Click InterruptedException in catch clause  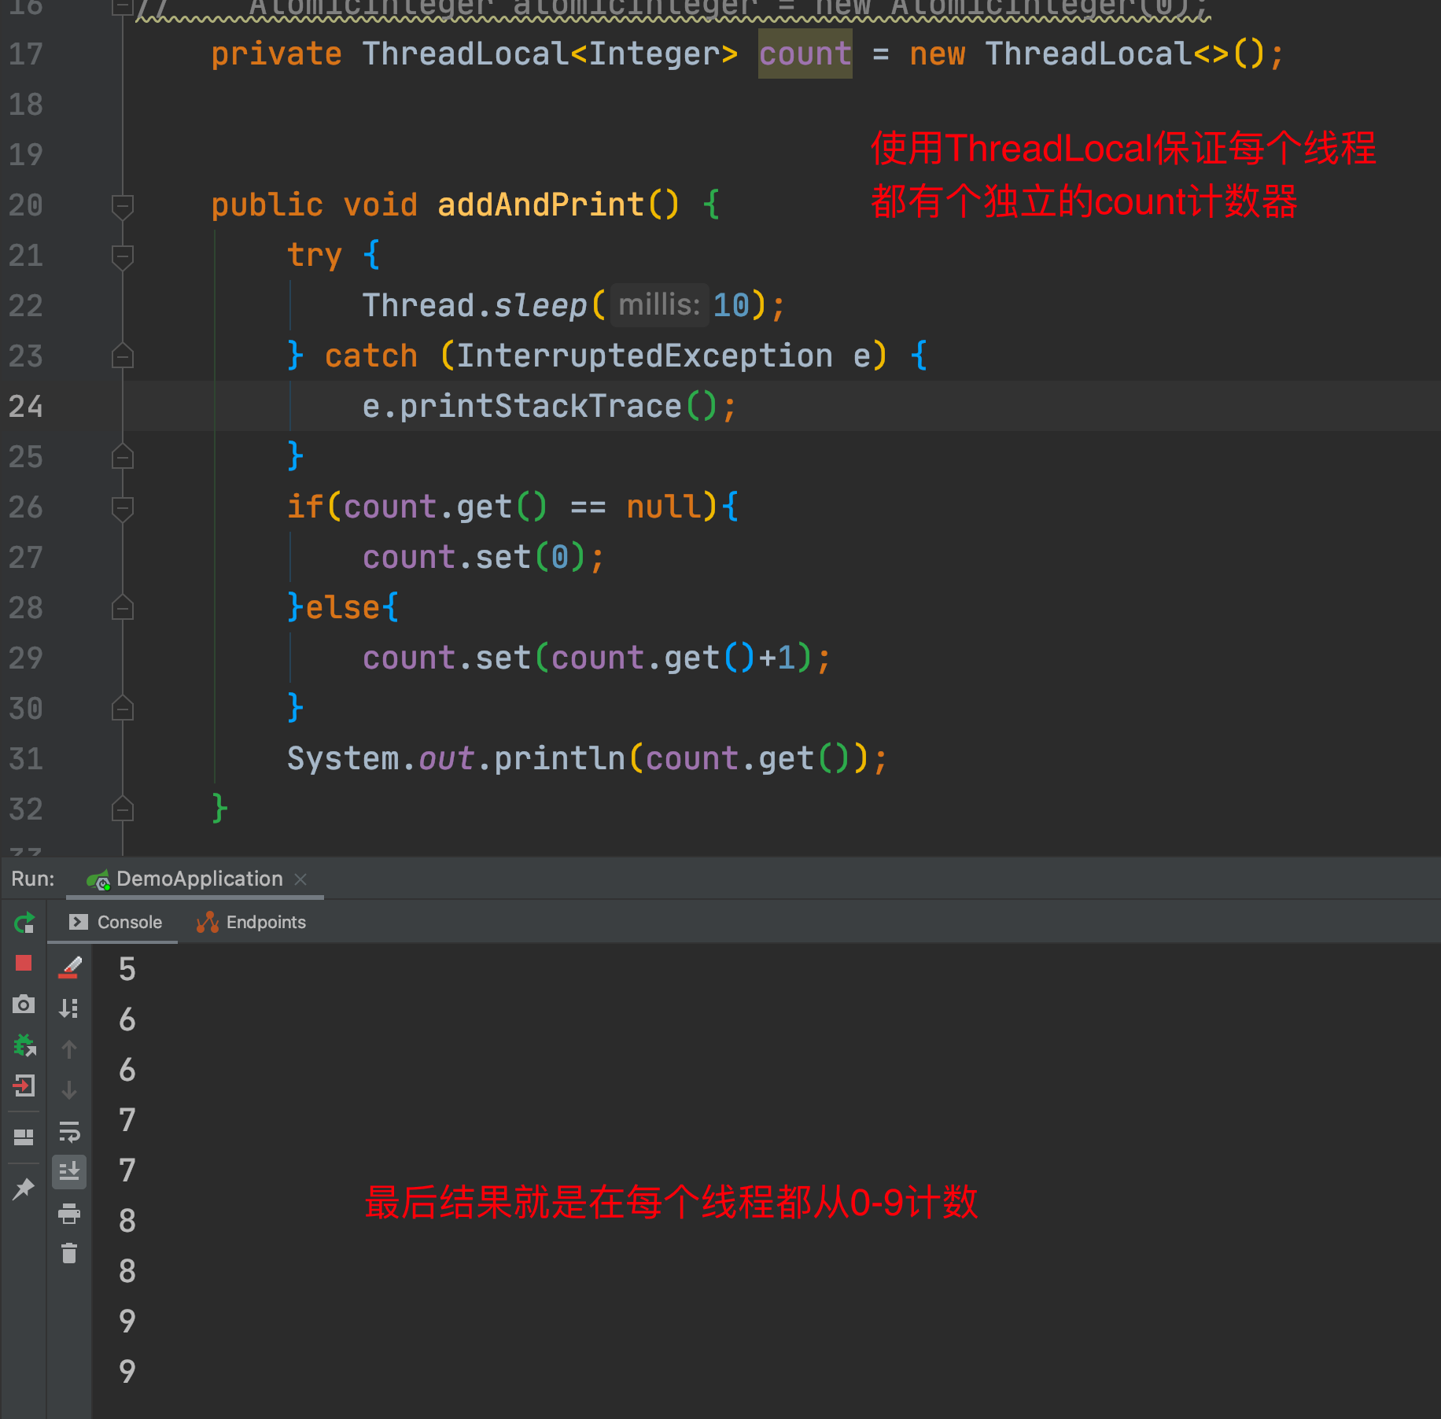(x=645, y=356)
